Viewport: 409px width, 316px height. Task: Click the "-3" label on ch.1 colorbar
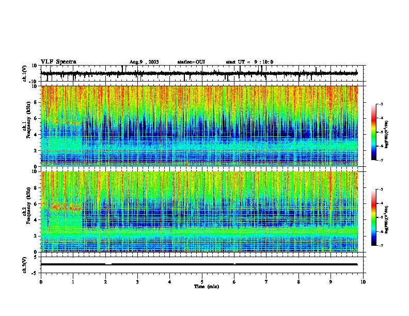381,104
